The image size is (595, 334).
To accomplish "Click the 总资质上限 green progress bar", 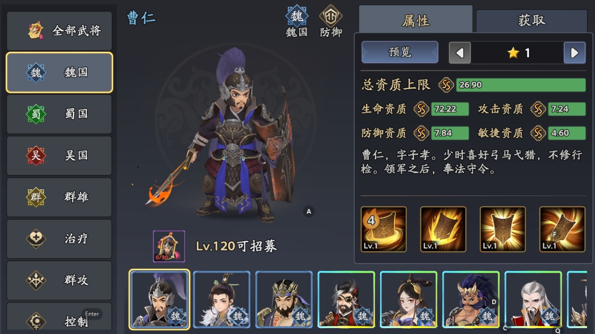I will (x=521, y=85).
